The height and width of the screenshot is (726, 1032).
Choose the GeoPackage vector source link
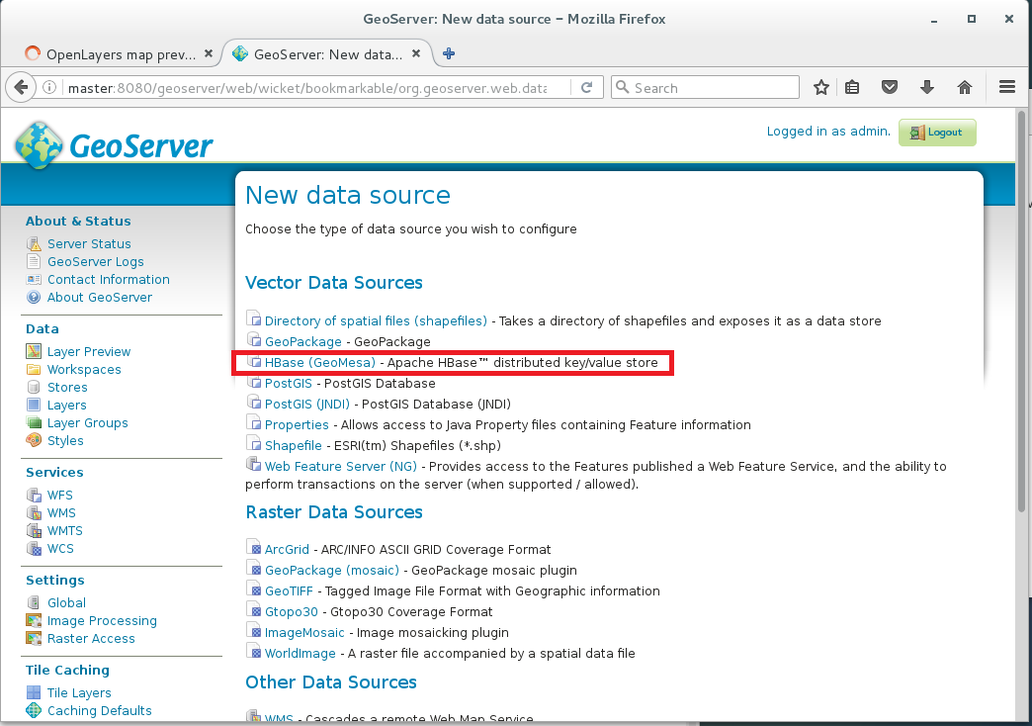pos(302,342)
